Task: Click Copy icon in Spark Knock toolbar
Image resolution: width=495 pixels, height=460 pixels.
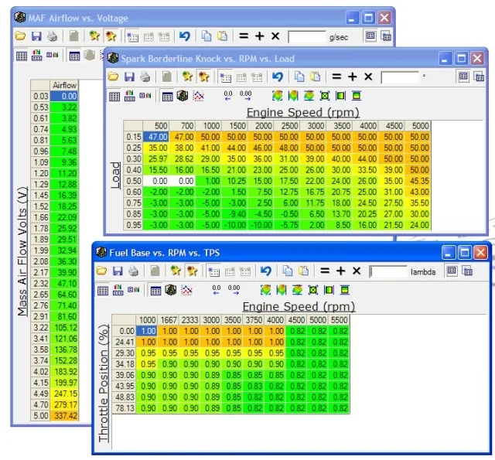Action: point(299,77)
